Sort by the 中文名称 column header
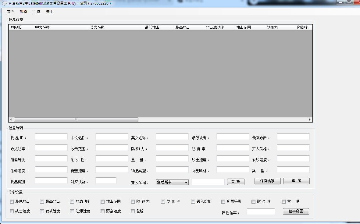The image size is (360, 224). point(60,27)
